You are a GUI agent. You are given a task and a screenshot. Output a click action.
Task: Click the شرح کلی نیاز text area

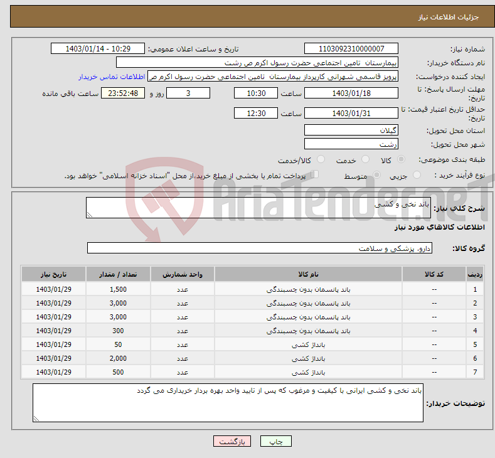[258, 208]
